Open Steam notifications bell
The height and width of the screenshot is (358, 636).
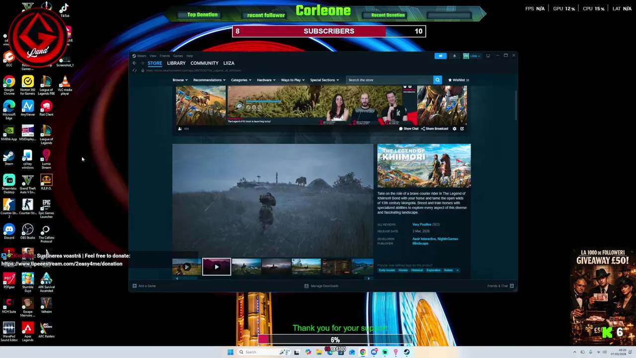454,56
